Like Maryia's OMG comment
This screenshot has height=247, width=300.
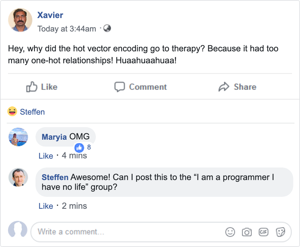point(46,156)
